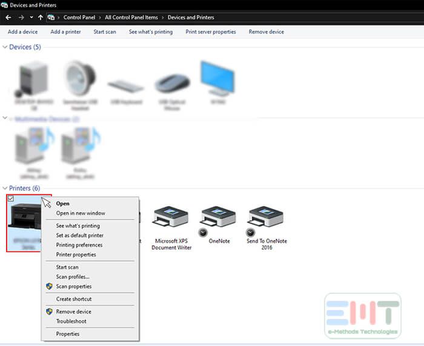The image size is (424, 346).
Task: Select the Send To OneNote 2016 printer
Action: (x=267, y=218)
